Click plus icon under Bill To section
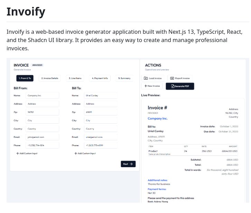This screenshot has height=213, width=251. coord(76,153)
